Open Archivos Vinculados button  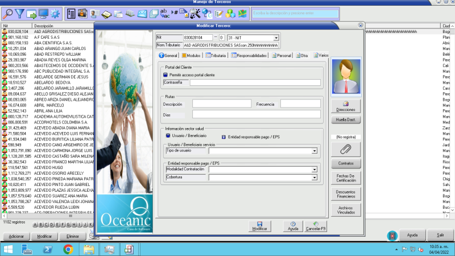pos(346,210)
